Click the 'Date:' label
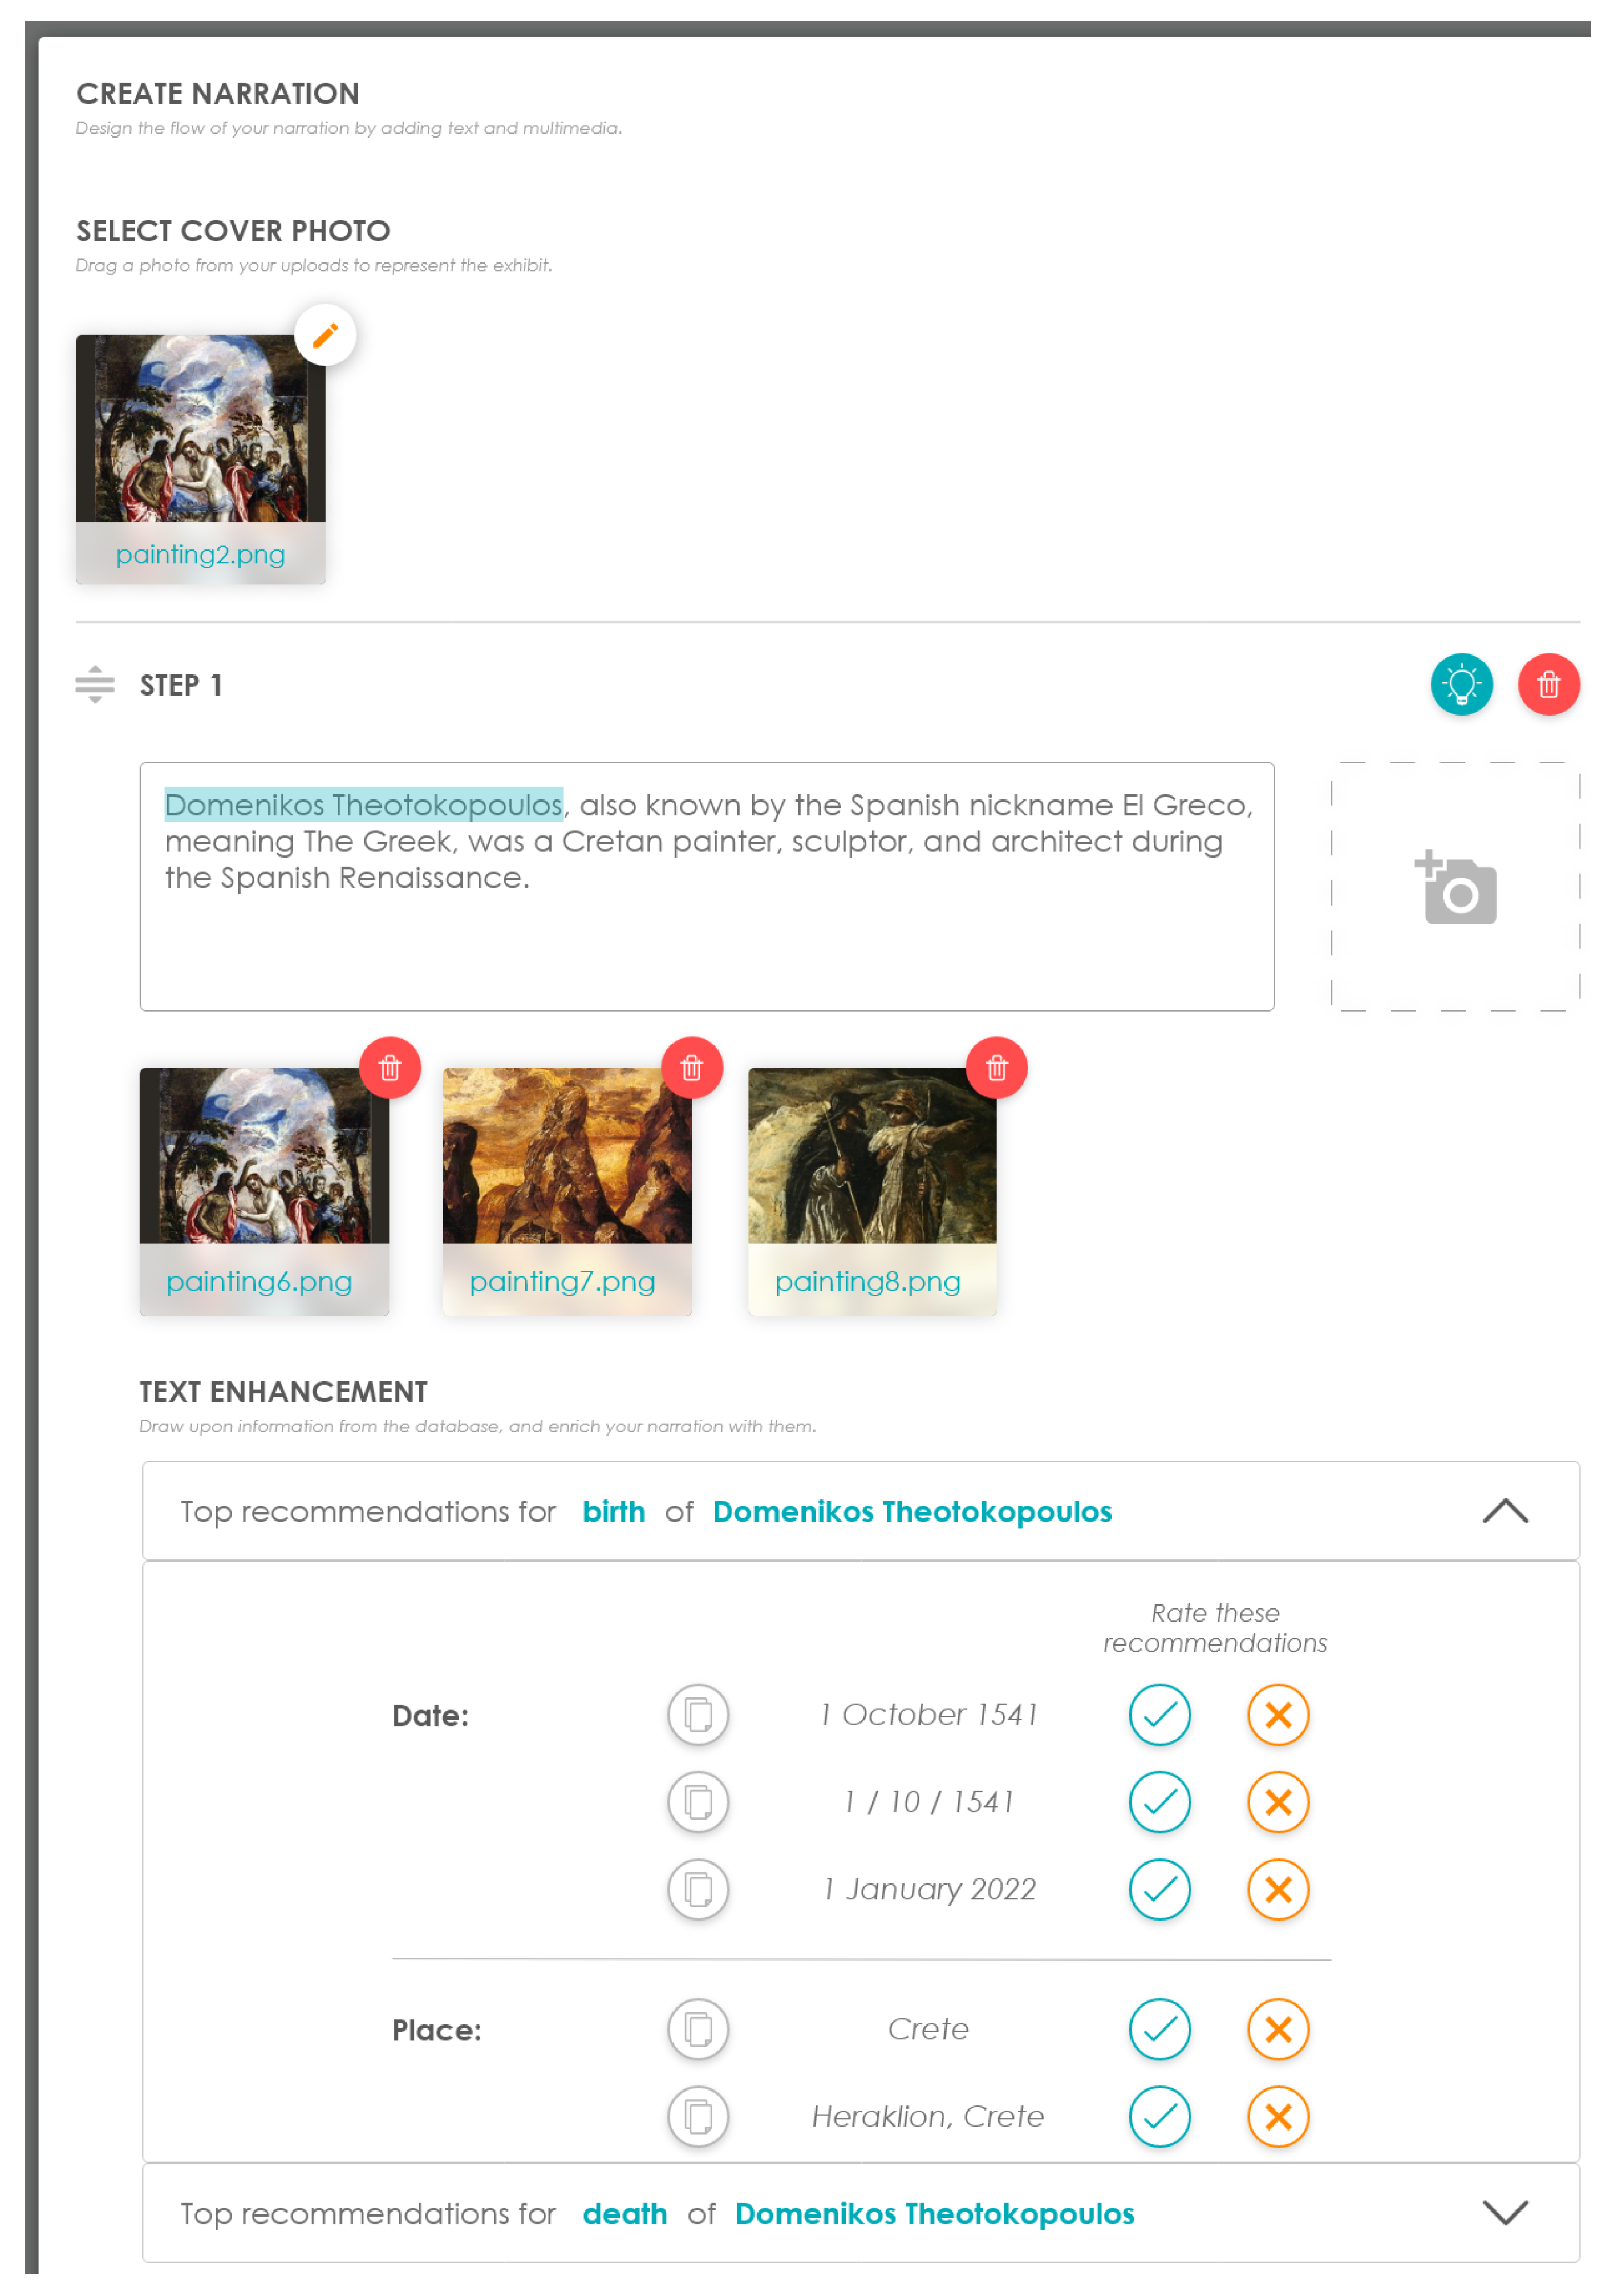Viewport: 1622px width, 2296px height. [x=429, y=1716]
